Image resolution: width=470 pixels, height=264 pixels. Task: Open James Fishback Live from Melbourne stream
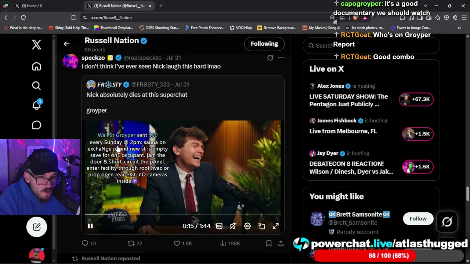[x=343, y=131]
